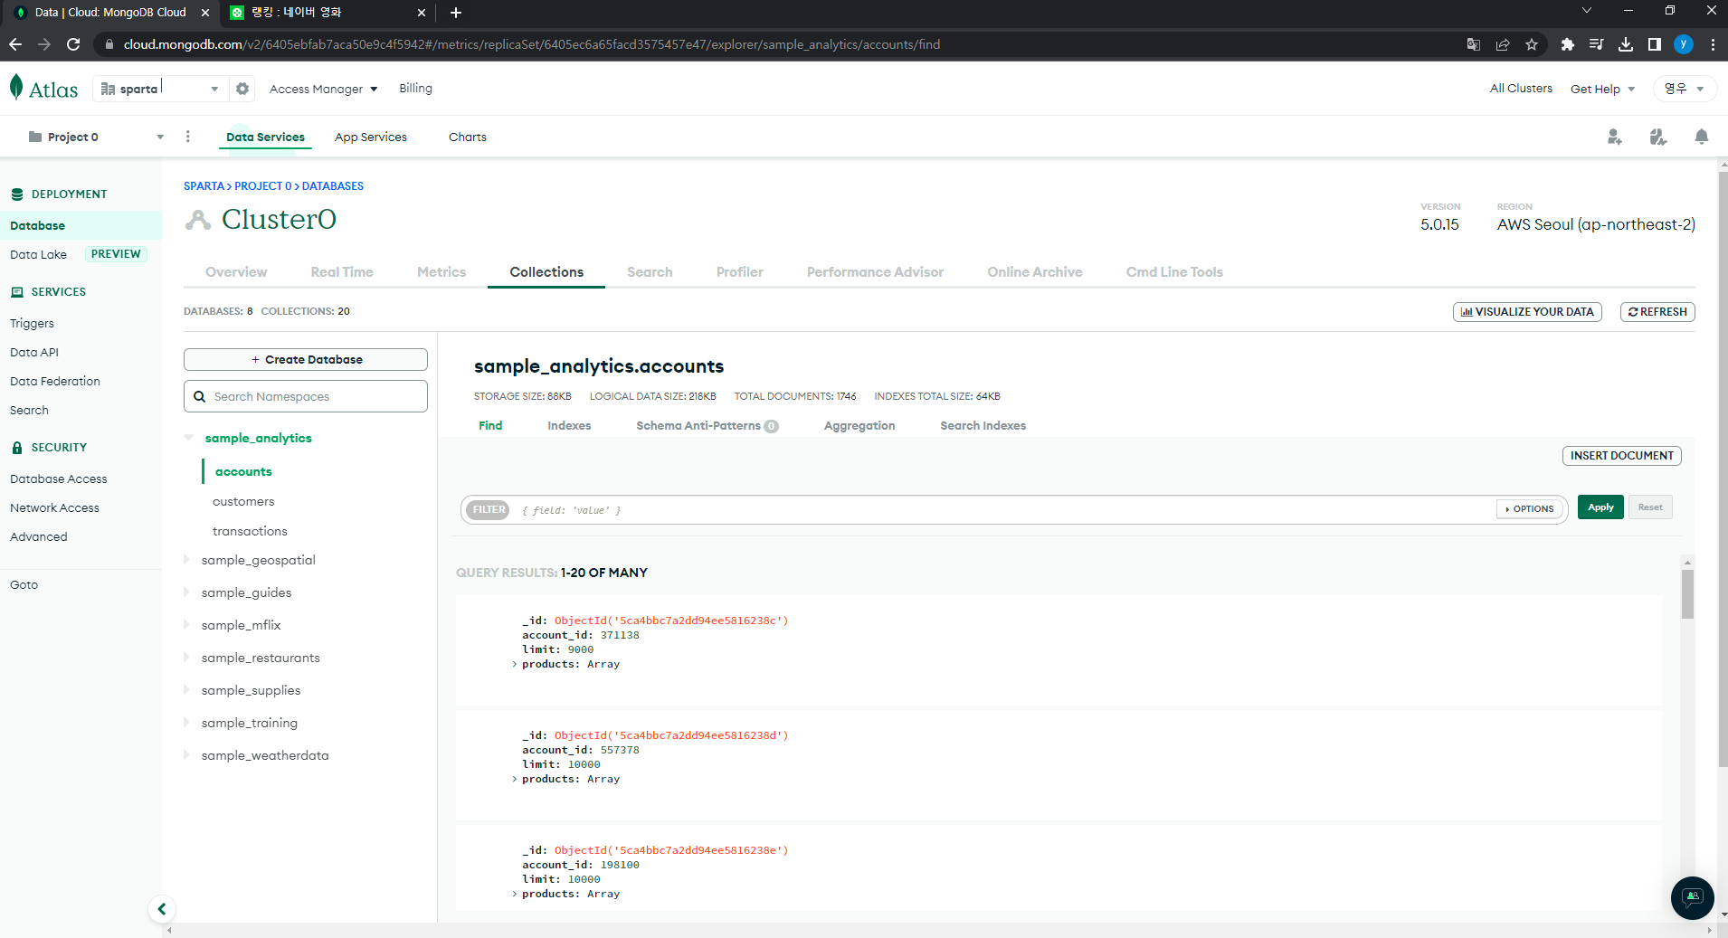Open the support chat bubble icon
1728x938 pixels.
[1692, 897]
